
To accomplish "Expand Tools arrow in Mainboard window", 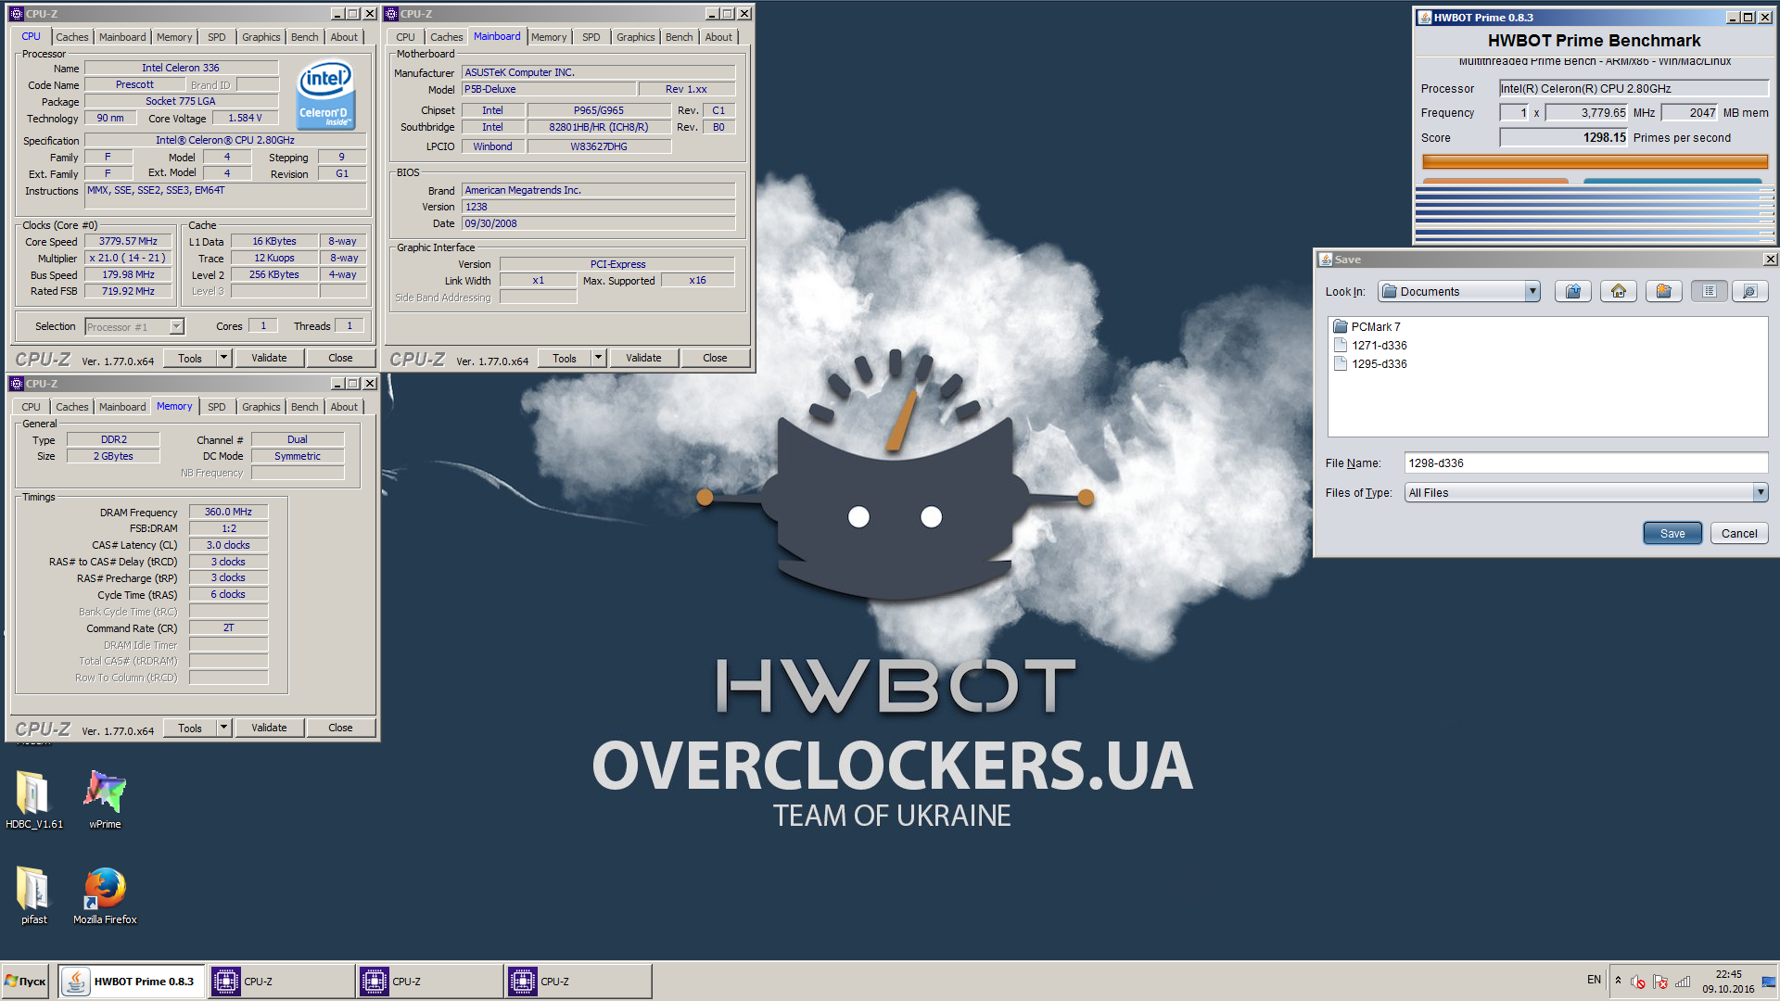I will pos(598,358).
